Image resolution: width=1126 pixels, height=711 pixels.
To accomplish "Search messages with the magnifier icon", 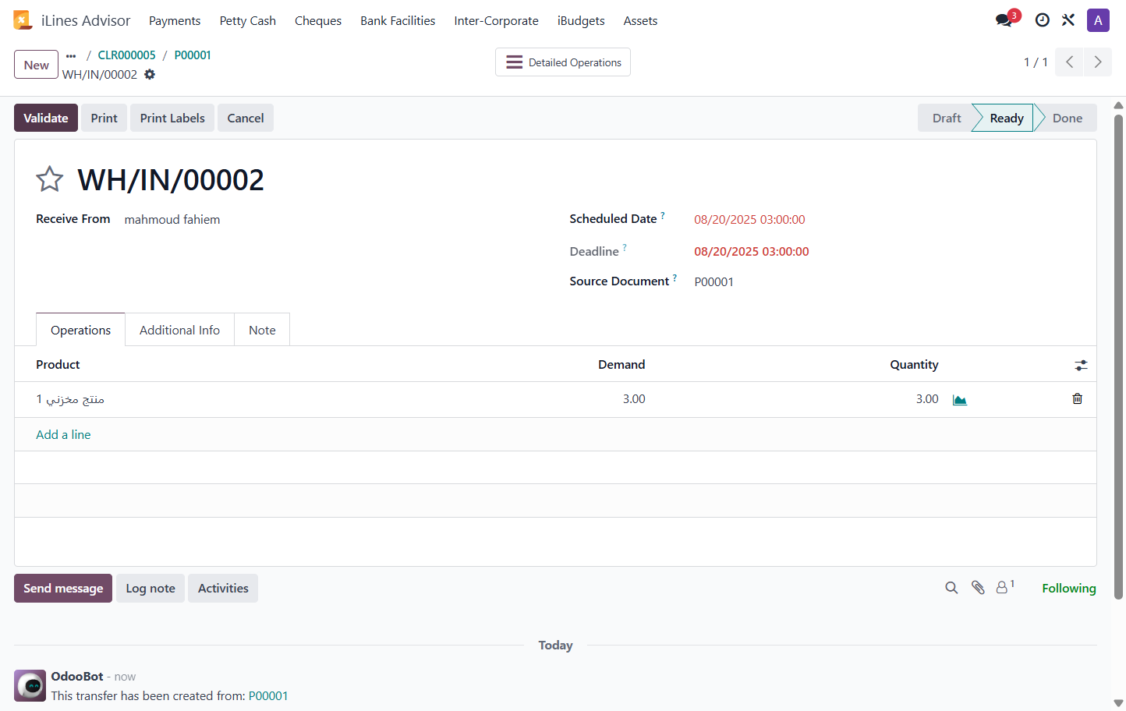I will pos(951,588).
